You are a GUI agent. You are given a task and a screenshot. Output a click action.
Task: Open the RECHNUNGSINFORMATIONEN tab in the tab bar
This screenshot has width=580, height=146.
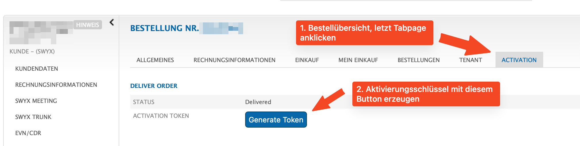coord(235,60)
